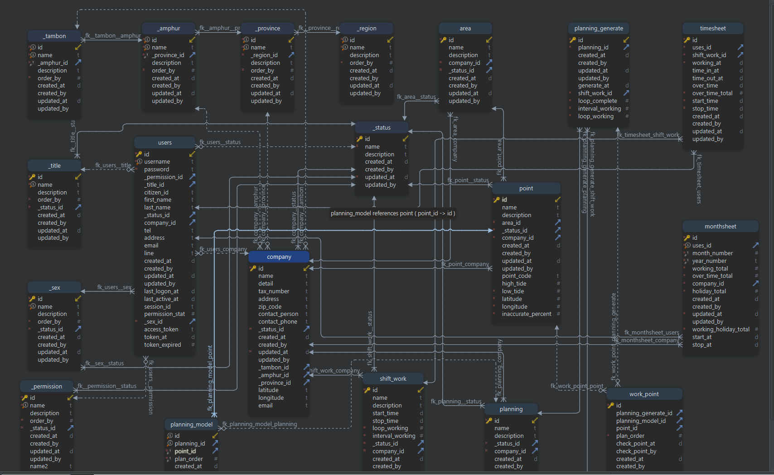Click the primary key icon in users table
The image size is (774, 475).
click(139, 154)
